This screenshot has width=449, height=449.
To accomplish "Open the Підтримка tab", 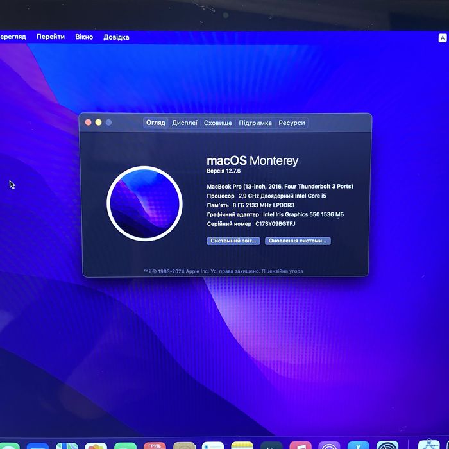I will pyautogui.click(x=255, y=123).
